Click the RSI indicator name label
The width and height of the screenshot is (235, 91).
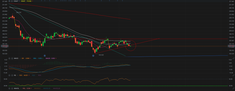pos(15,75)
